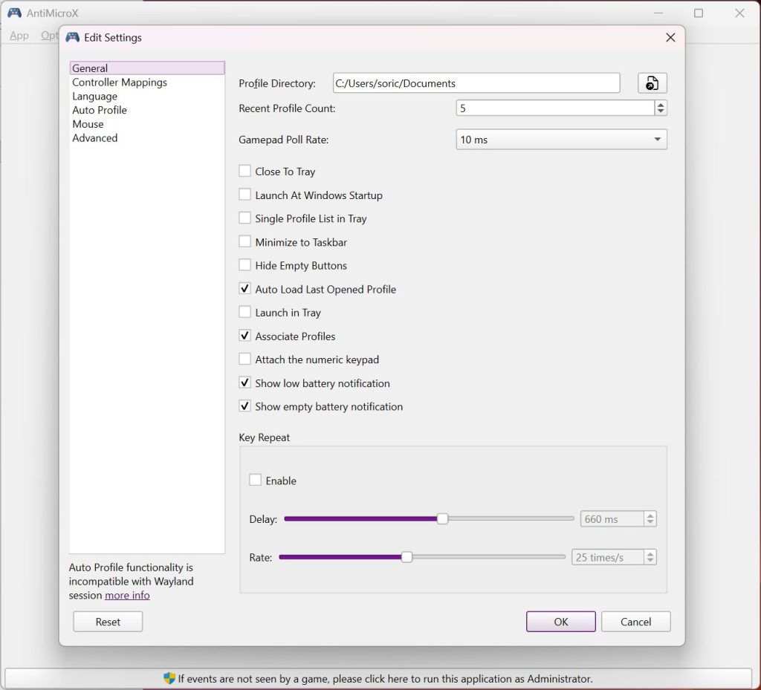Toggle Single Profile List in Tray
Screen dimensions: 761x690
point(245,218)
